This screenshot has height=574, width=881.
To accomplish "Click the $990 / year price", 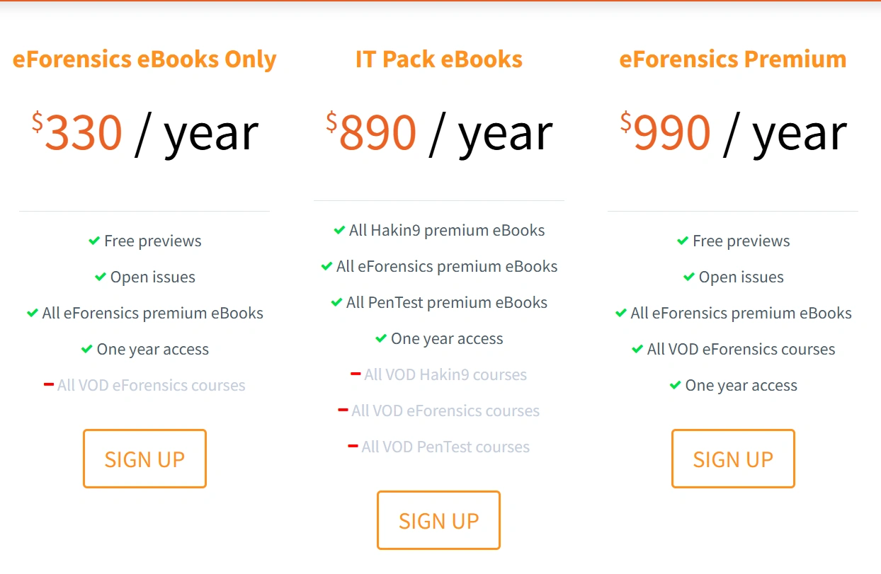I will pyautogui.click(x=733, y=133).
